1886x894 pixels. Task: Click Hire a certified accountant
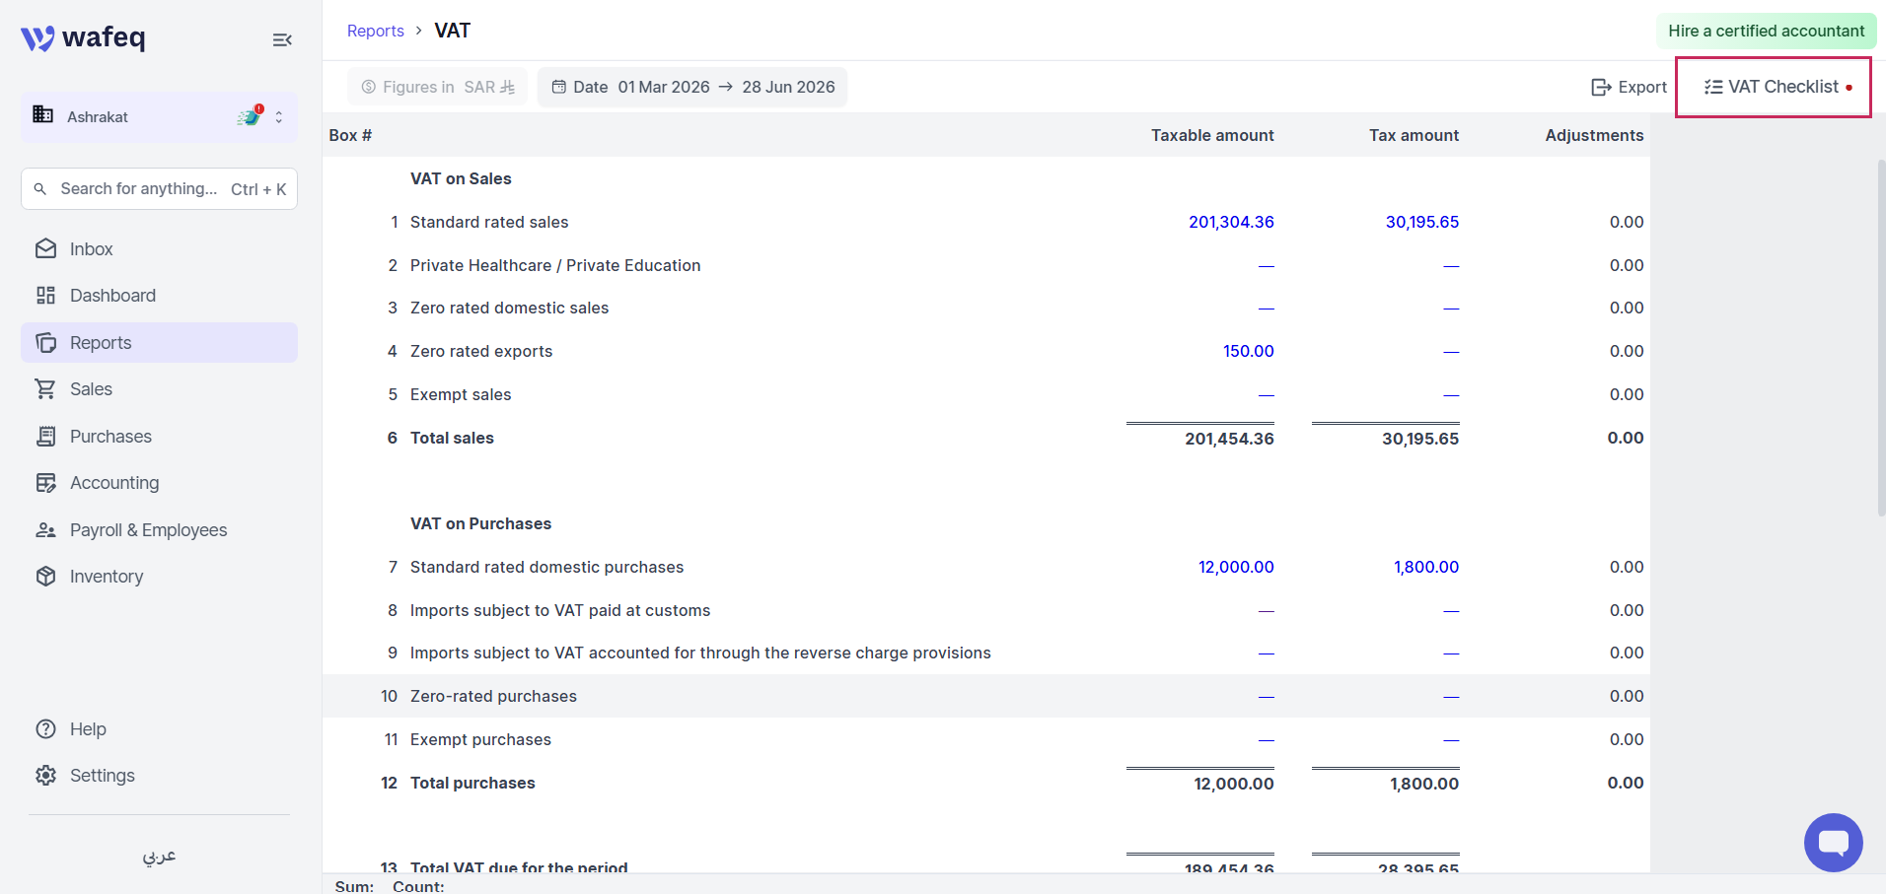tap(1766, 31)
